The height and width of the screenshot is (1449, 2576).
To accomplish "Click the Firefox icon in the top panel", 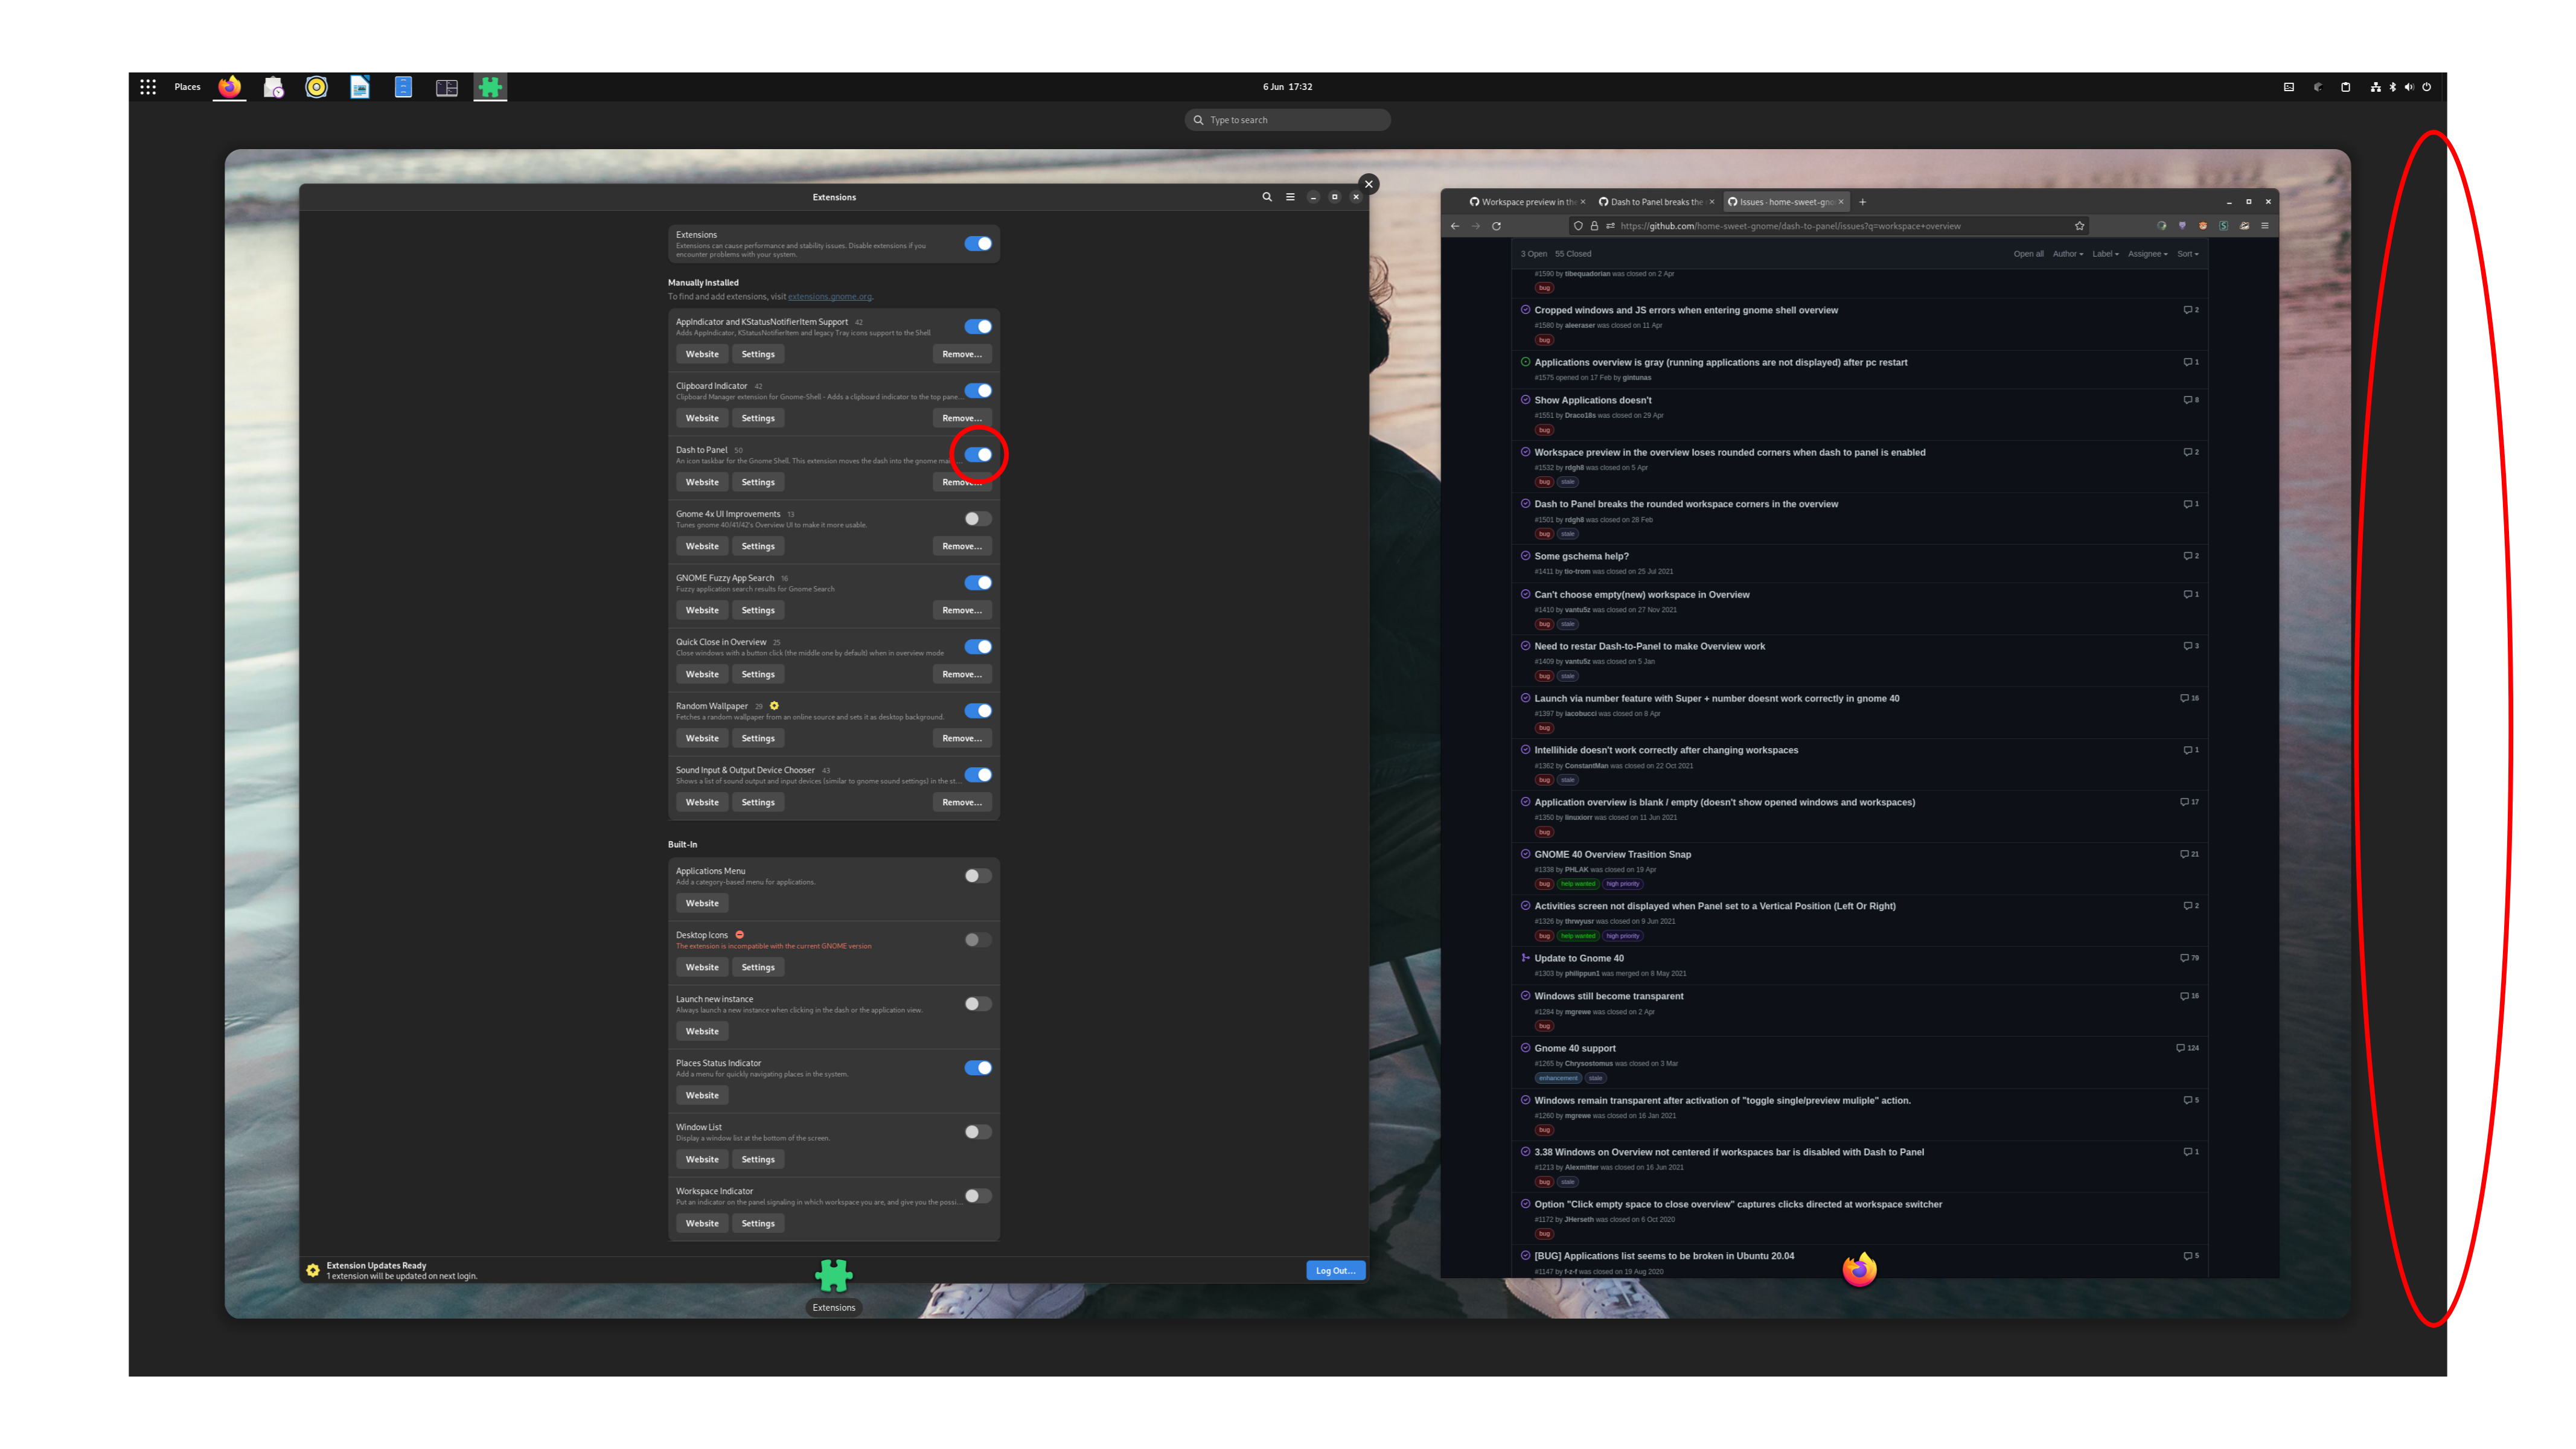I will tap(230, 87).
